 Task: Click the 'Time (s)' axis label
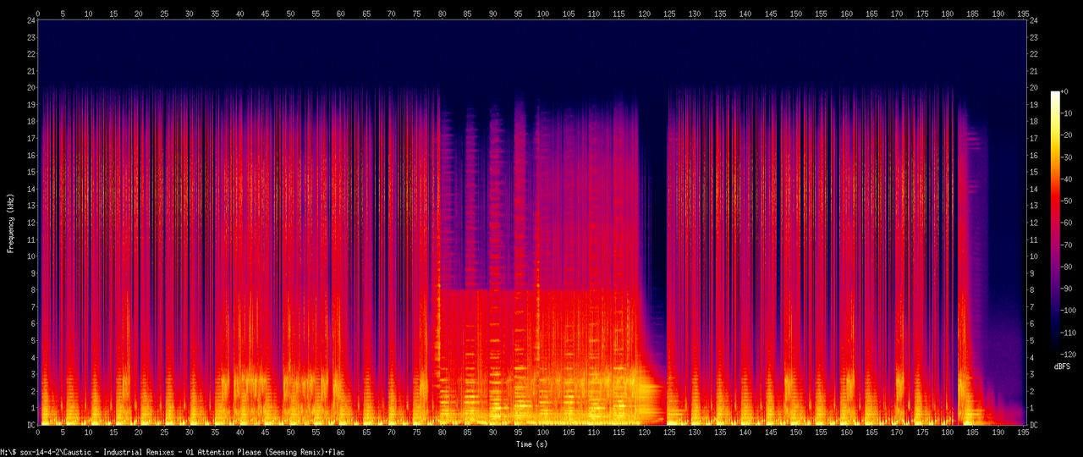tap(532, 444)
